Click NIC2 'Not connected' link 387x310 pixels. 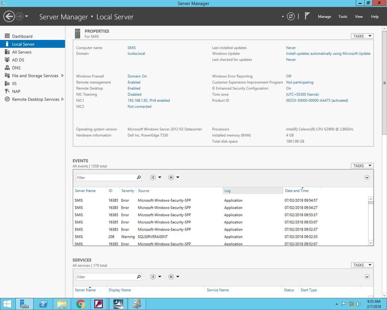139,107
